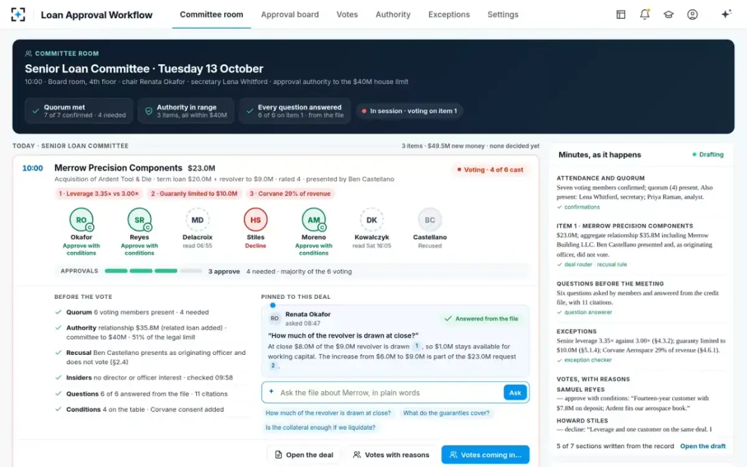Viewport: 747px width, 467px height.
Task: Open the Approval board tab
Action: 290,14
